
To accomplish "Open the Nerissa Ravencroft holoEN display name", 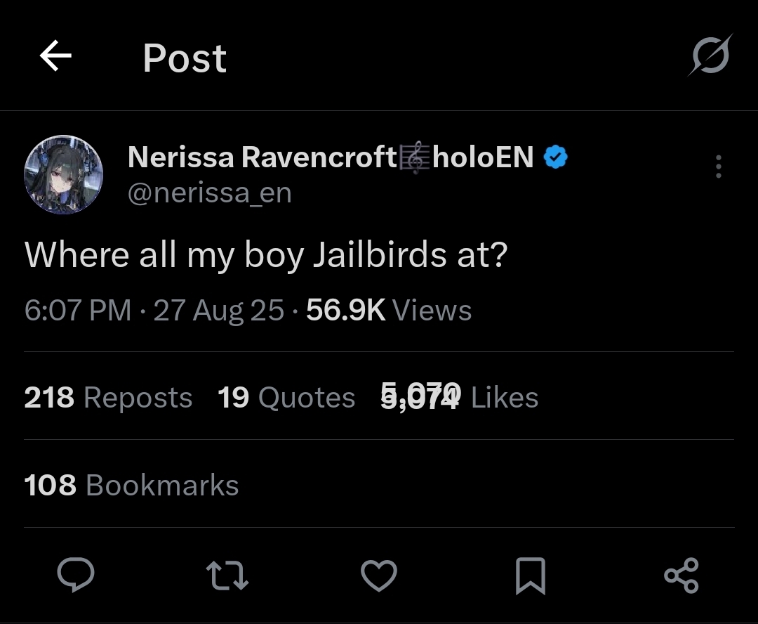I will 330,157.
